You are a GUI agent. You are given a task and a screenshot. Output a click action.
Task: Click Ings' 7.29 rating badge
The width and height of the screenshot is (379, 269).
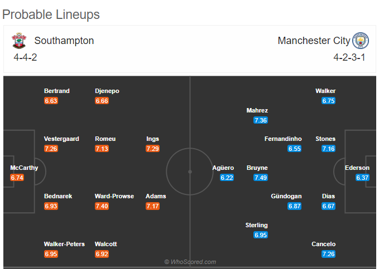coord(152,149)
